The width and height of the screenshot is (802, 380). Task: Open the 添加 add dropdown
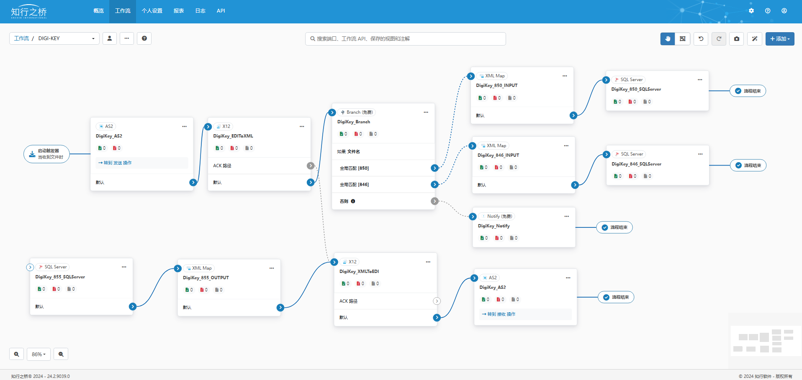(780, 39)
